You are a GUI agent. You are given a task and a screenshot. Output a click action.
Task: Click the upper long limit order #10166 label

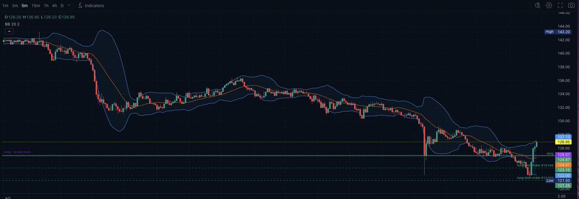(x=535, y=165)
